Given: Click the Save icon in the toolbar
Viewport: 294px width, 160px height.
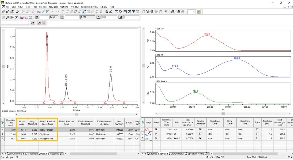Looking at the screenshot, I should (8, 12).
